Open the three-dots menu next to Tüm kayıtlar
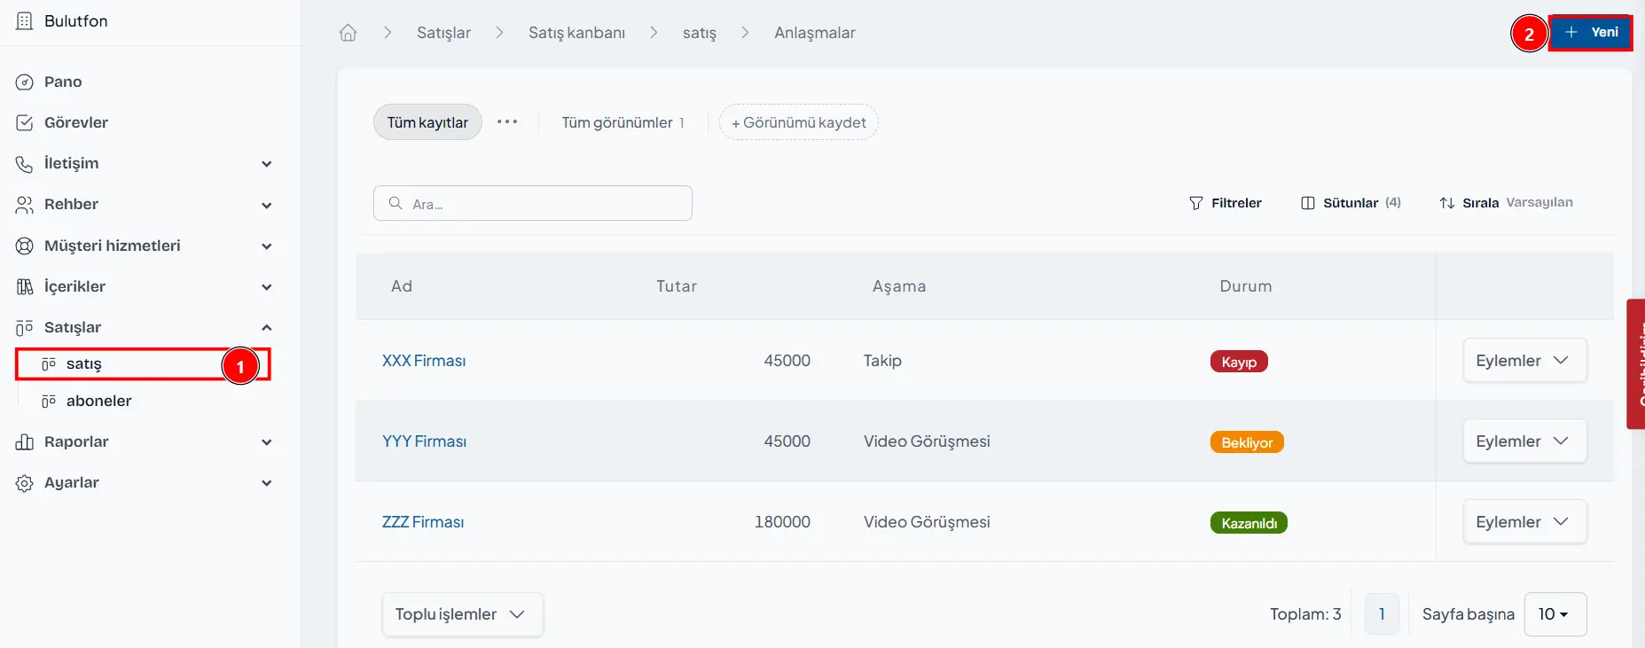Image resolution: width=1645 pixels, height=648 pixels. (x=507, y=122)
